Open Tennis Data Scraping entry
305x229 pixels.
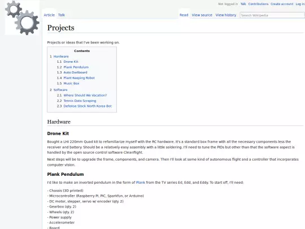click(80, 101)
